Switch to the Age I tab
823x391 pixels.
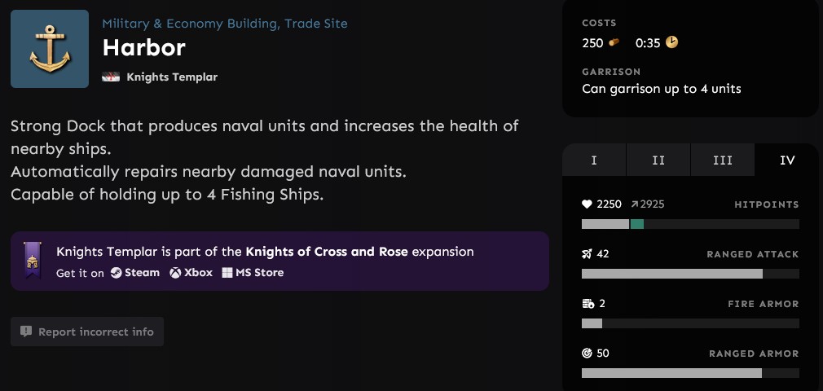tap(594, 160)
